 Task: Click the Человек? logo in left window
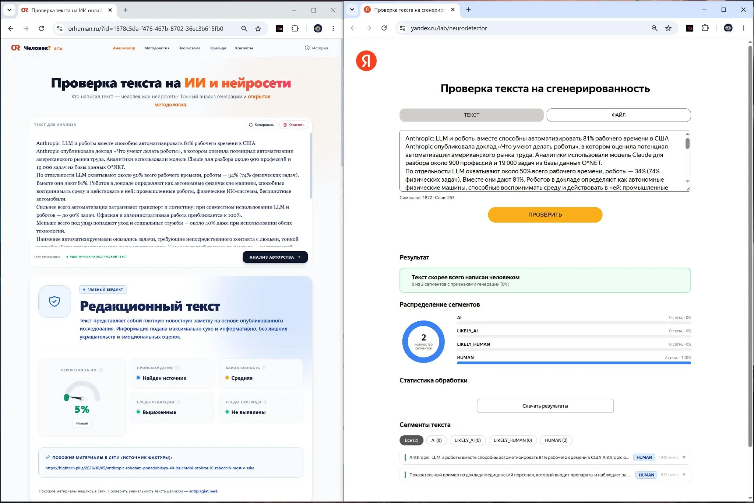coord(36,48)
